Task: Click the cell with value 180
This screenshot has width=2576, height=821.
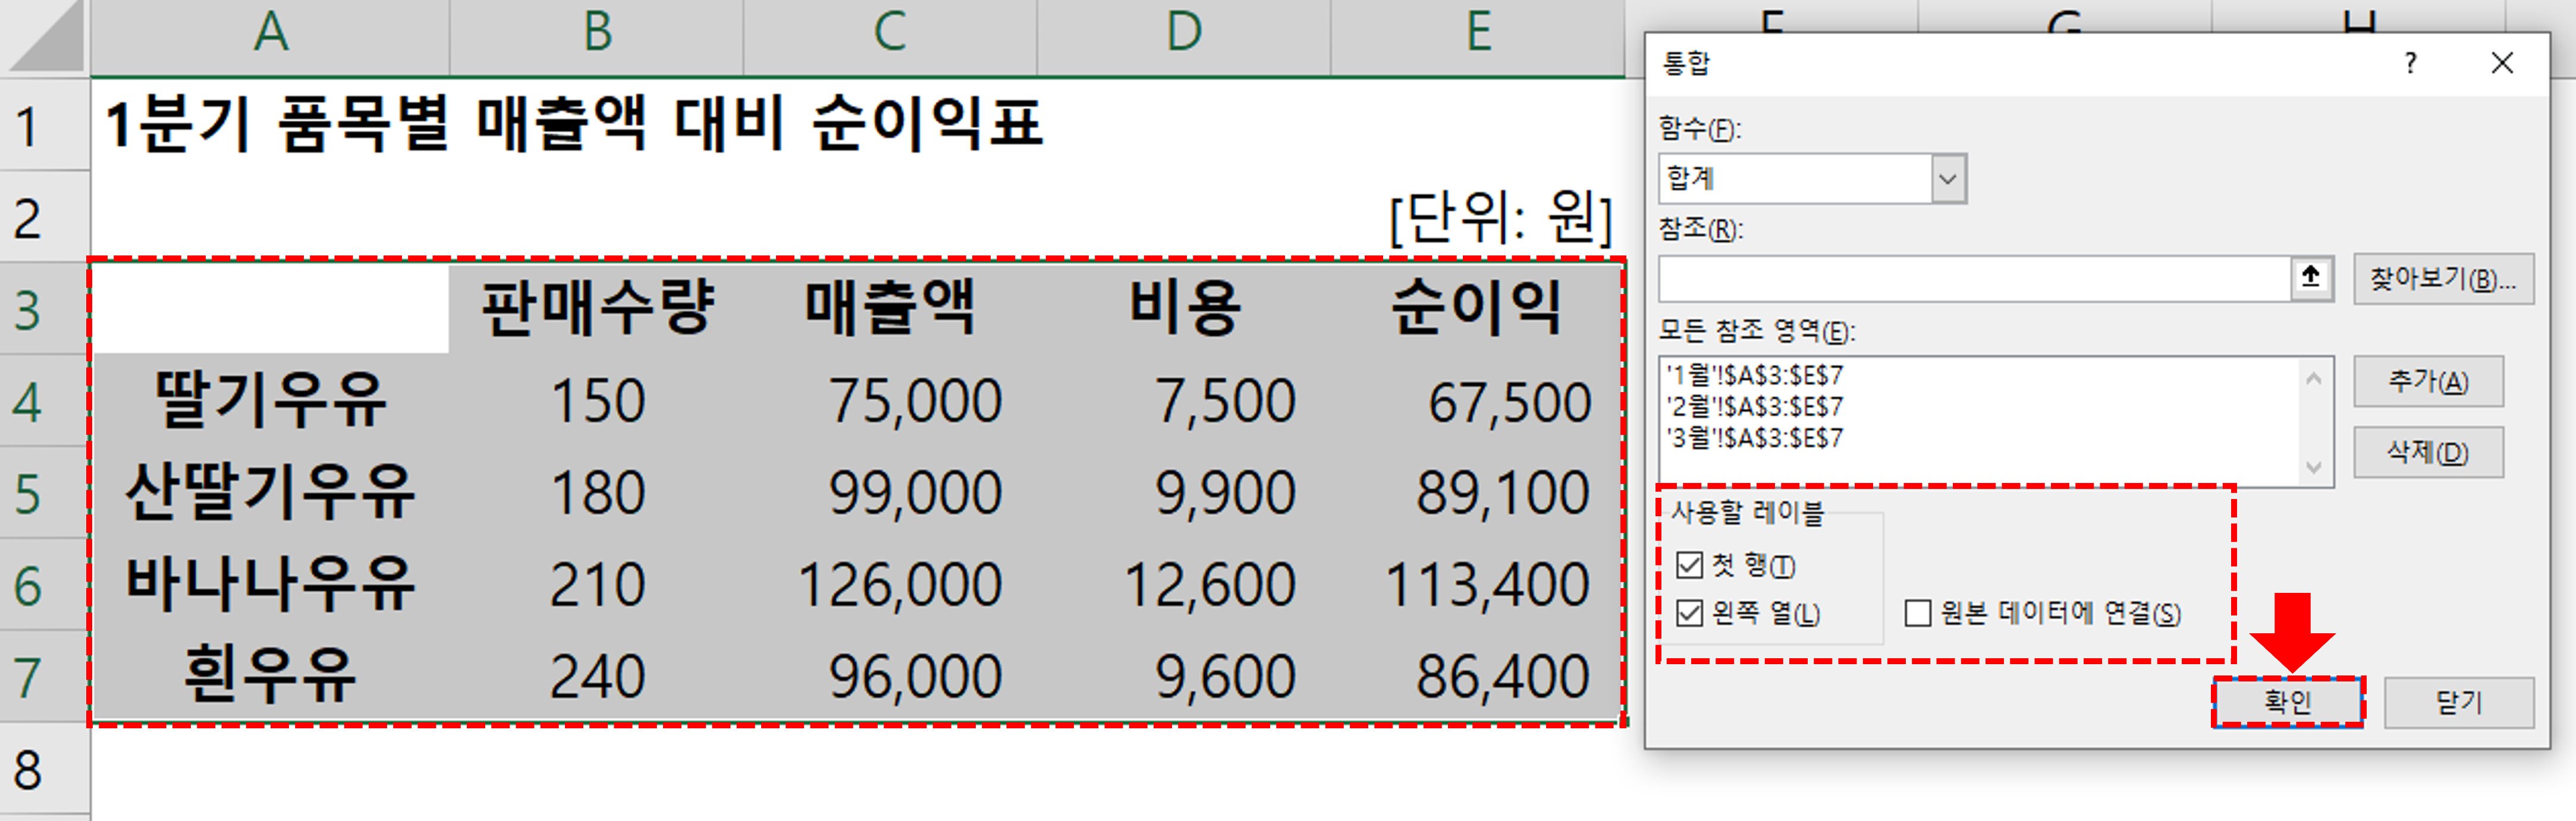Action: (597, 492)
